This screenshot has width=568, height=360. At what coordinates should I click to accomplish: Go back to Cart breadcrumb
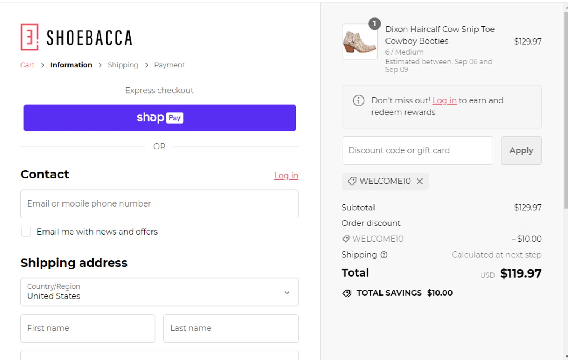coord(27,65)
